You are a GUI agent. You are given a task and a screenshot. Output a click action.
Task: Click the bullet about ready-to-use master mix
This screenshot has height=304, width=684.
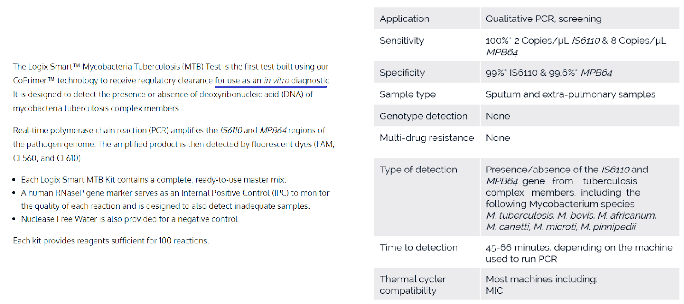(x=153, y=180)
